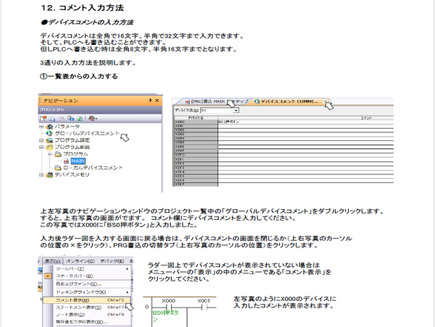The image size is (435, 327).
Task: Click the ローカルデバイスコメント folder icon
Action: (x=58, y=167)
